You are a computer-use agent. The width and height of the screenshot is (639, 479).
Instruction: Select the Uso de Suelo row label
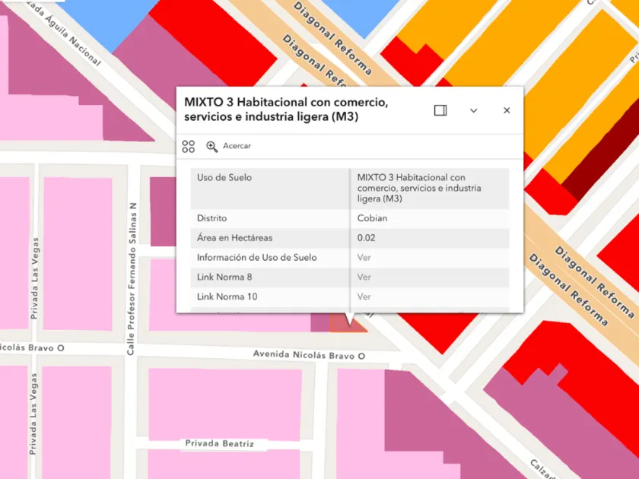(224, 178)
